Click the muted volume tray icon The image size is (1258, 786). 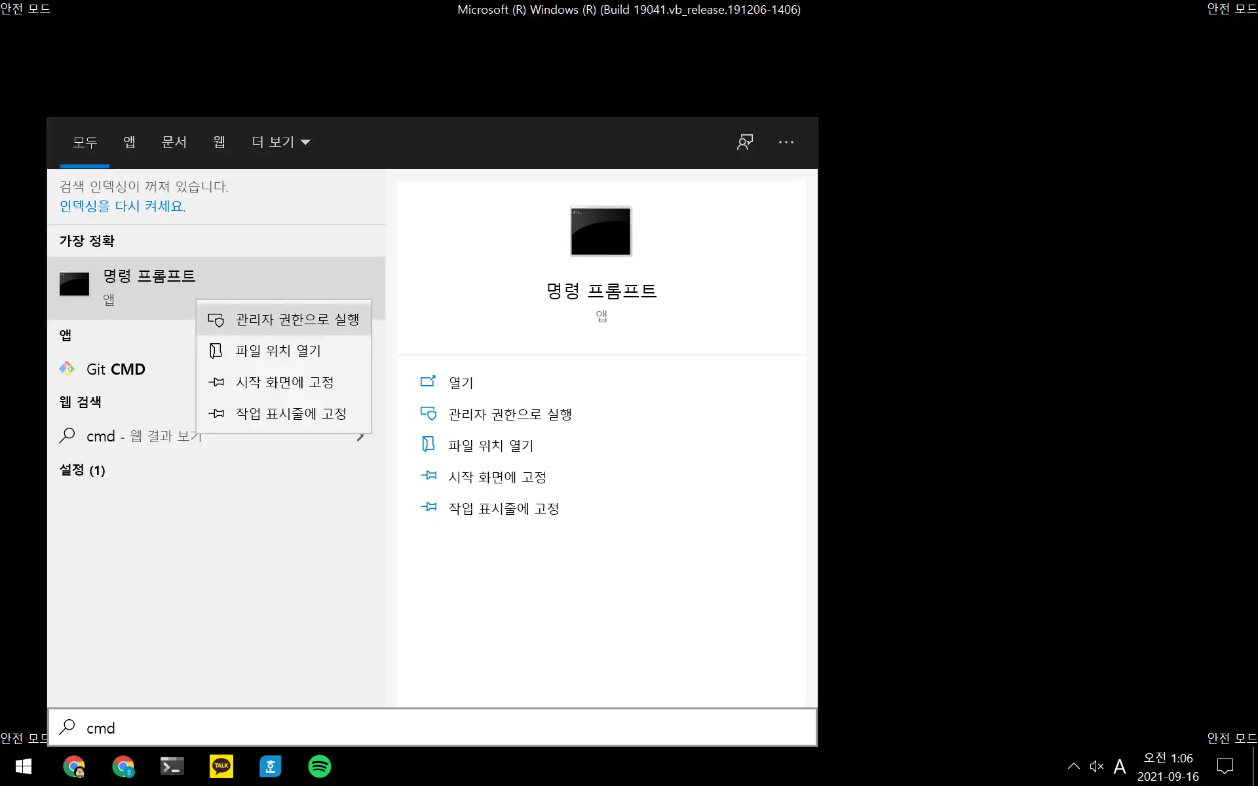point(1096,766)
